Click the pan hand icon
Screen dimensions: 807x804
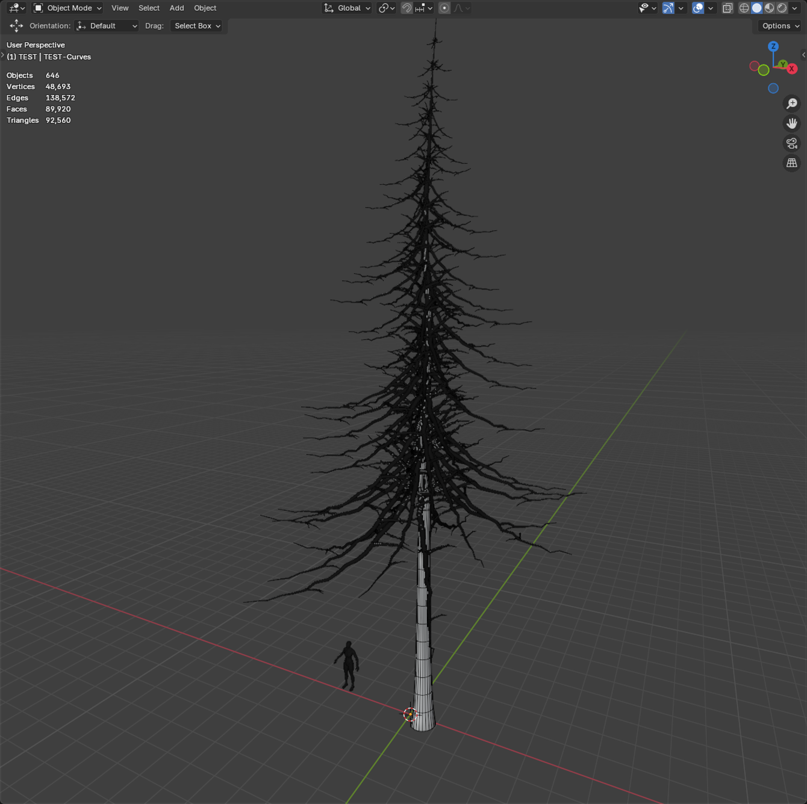pos(791,123)
